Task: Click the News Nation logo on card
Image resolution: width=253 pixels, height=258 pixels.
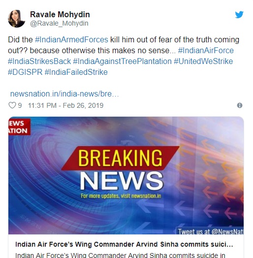Action: coord(19,127)
